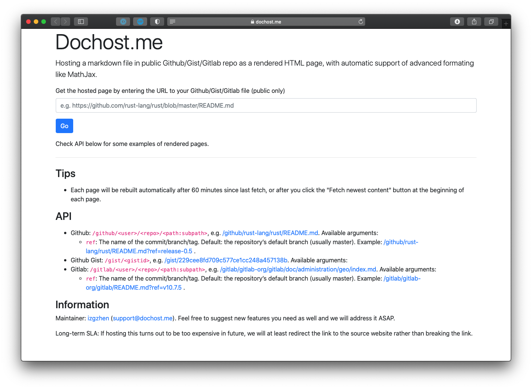The width and height of the screenshot is (532, 389).
Task: Click the Dochost.me page heading
Action: (109, 42)
